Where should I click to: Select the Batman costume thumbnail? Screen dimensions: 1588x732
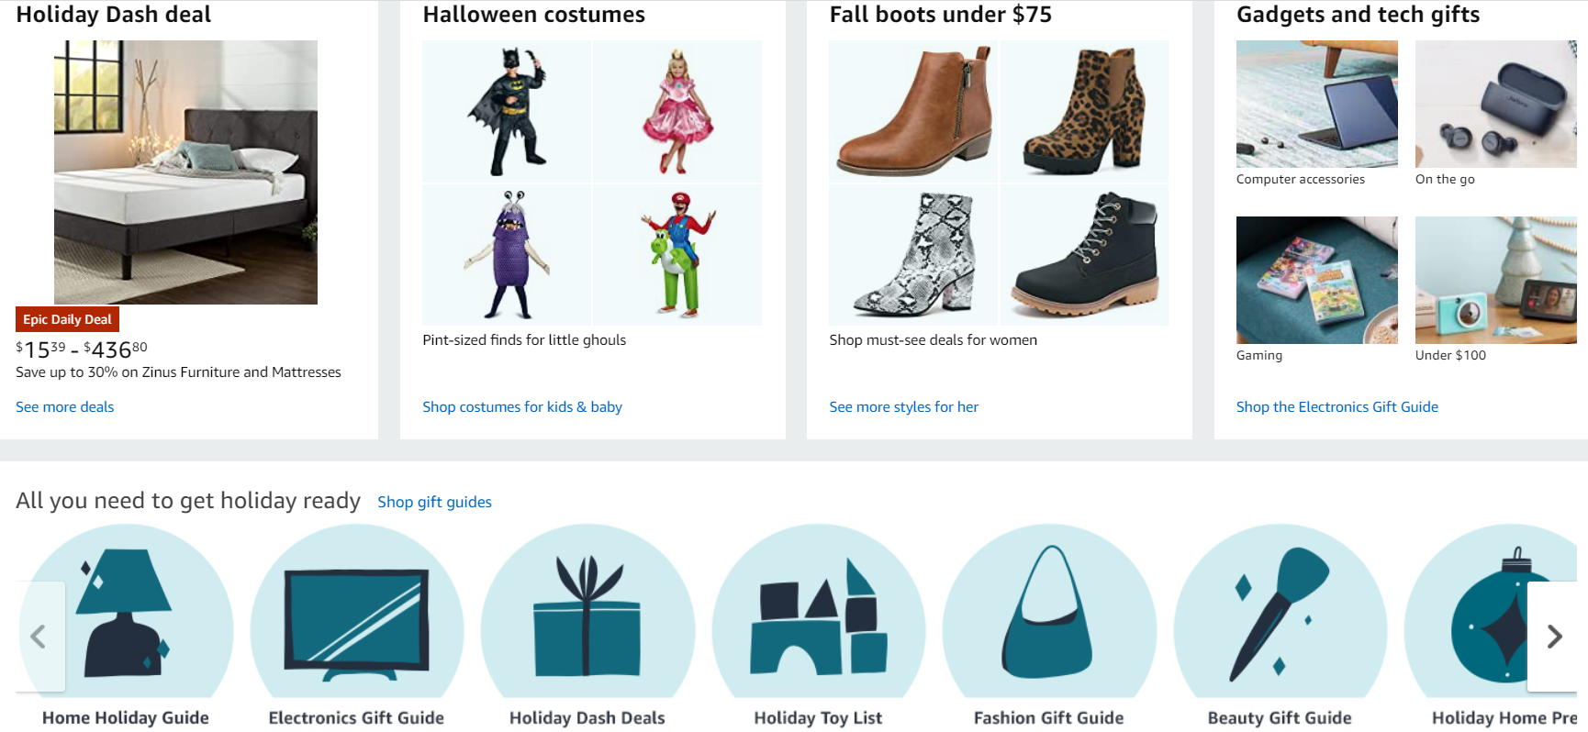click(508, 111)
